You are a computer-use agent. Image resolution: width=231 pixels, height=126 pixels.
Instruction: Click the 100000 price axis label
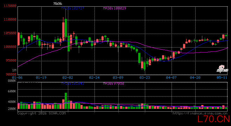(10, 47)
